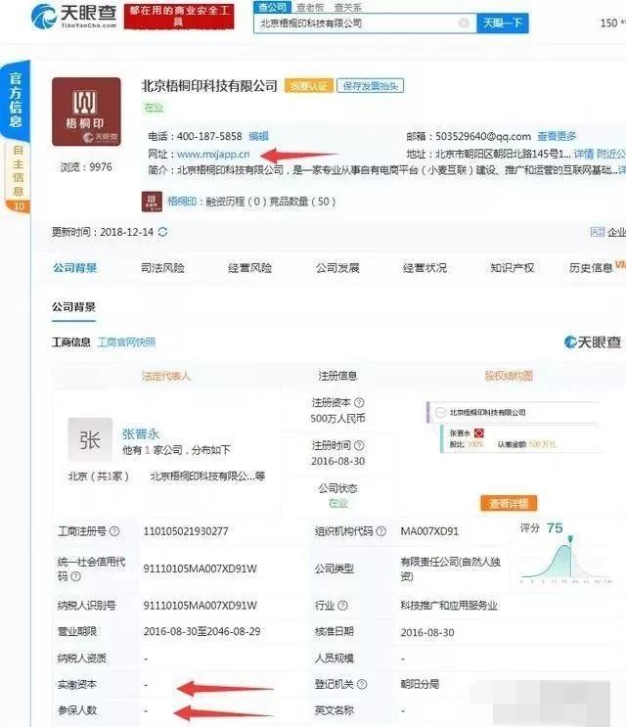Screen dimensions: 626x727
Task: Switch to the 历史信息 tab
Action: (591, 267)
